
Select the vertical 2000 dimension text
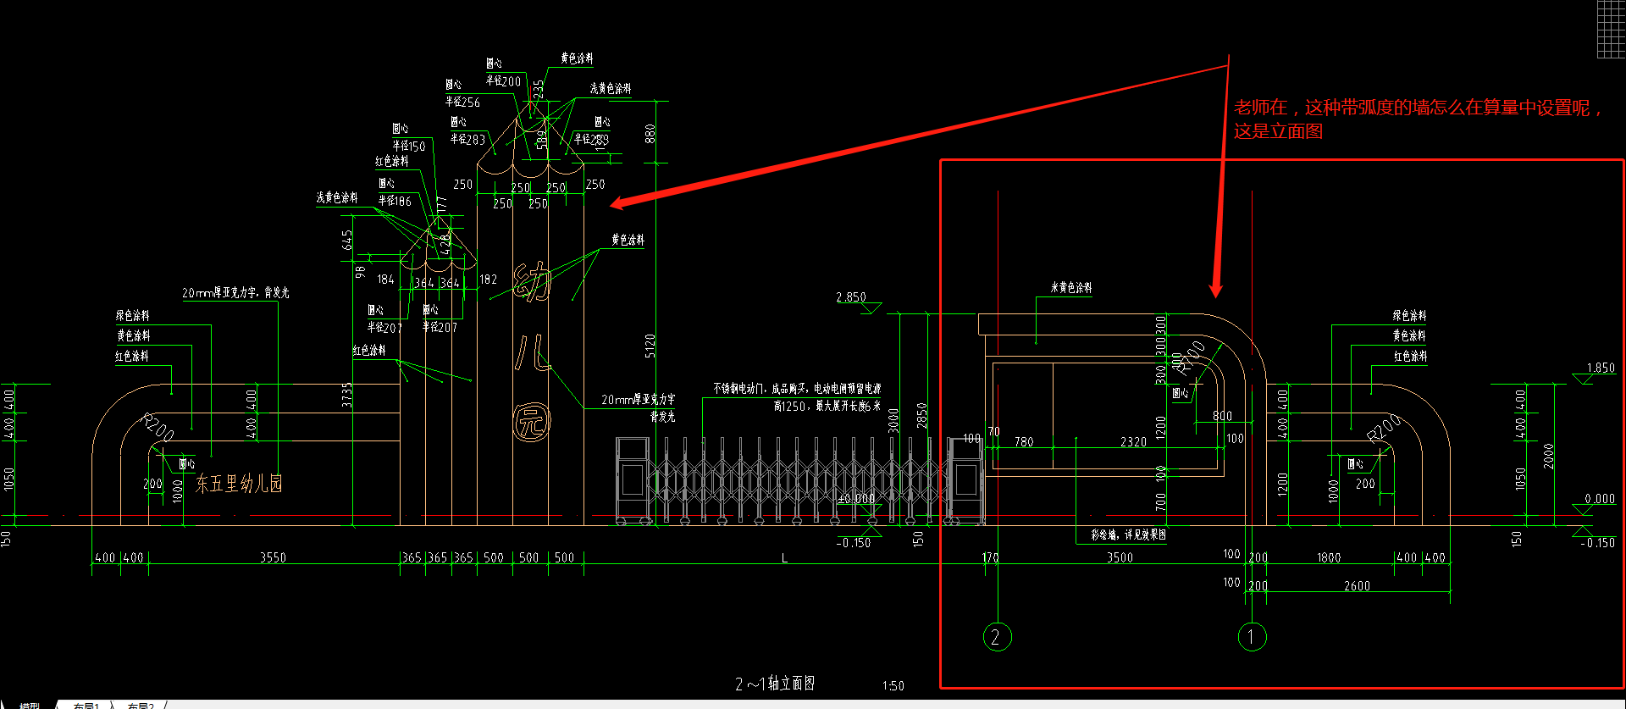coord(1549,456)
